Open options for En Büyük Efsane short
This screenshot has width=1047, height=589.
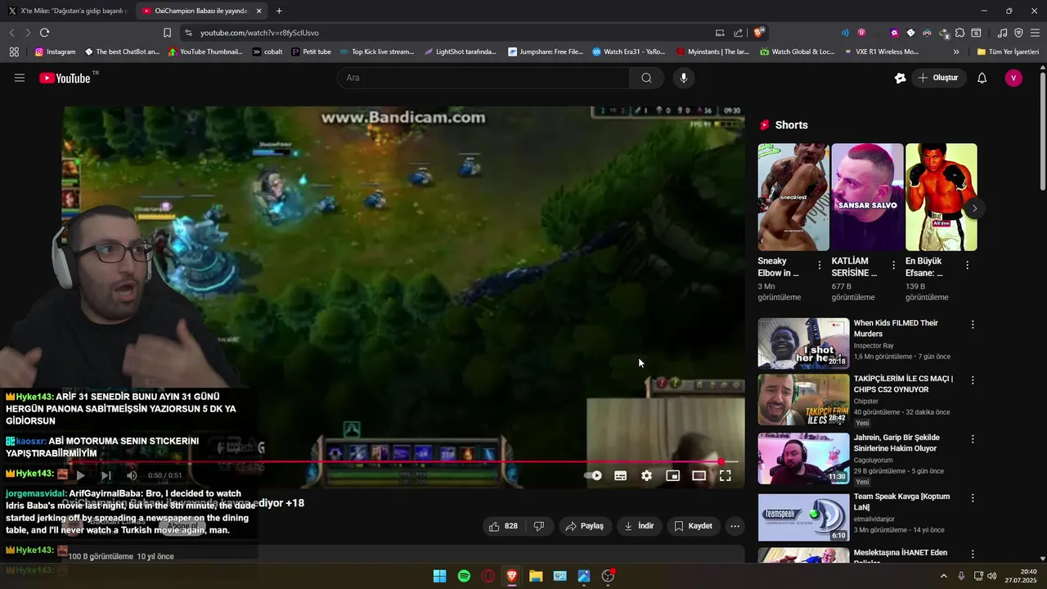click(x=967, y=265)
